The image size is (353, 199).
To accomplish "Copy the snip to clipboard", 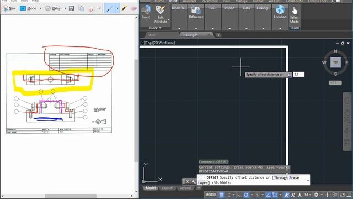I will [x=81, y=8].
